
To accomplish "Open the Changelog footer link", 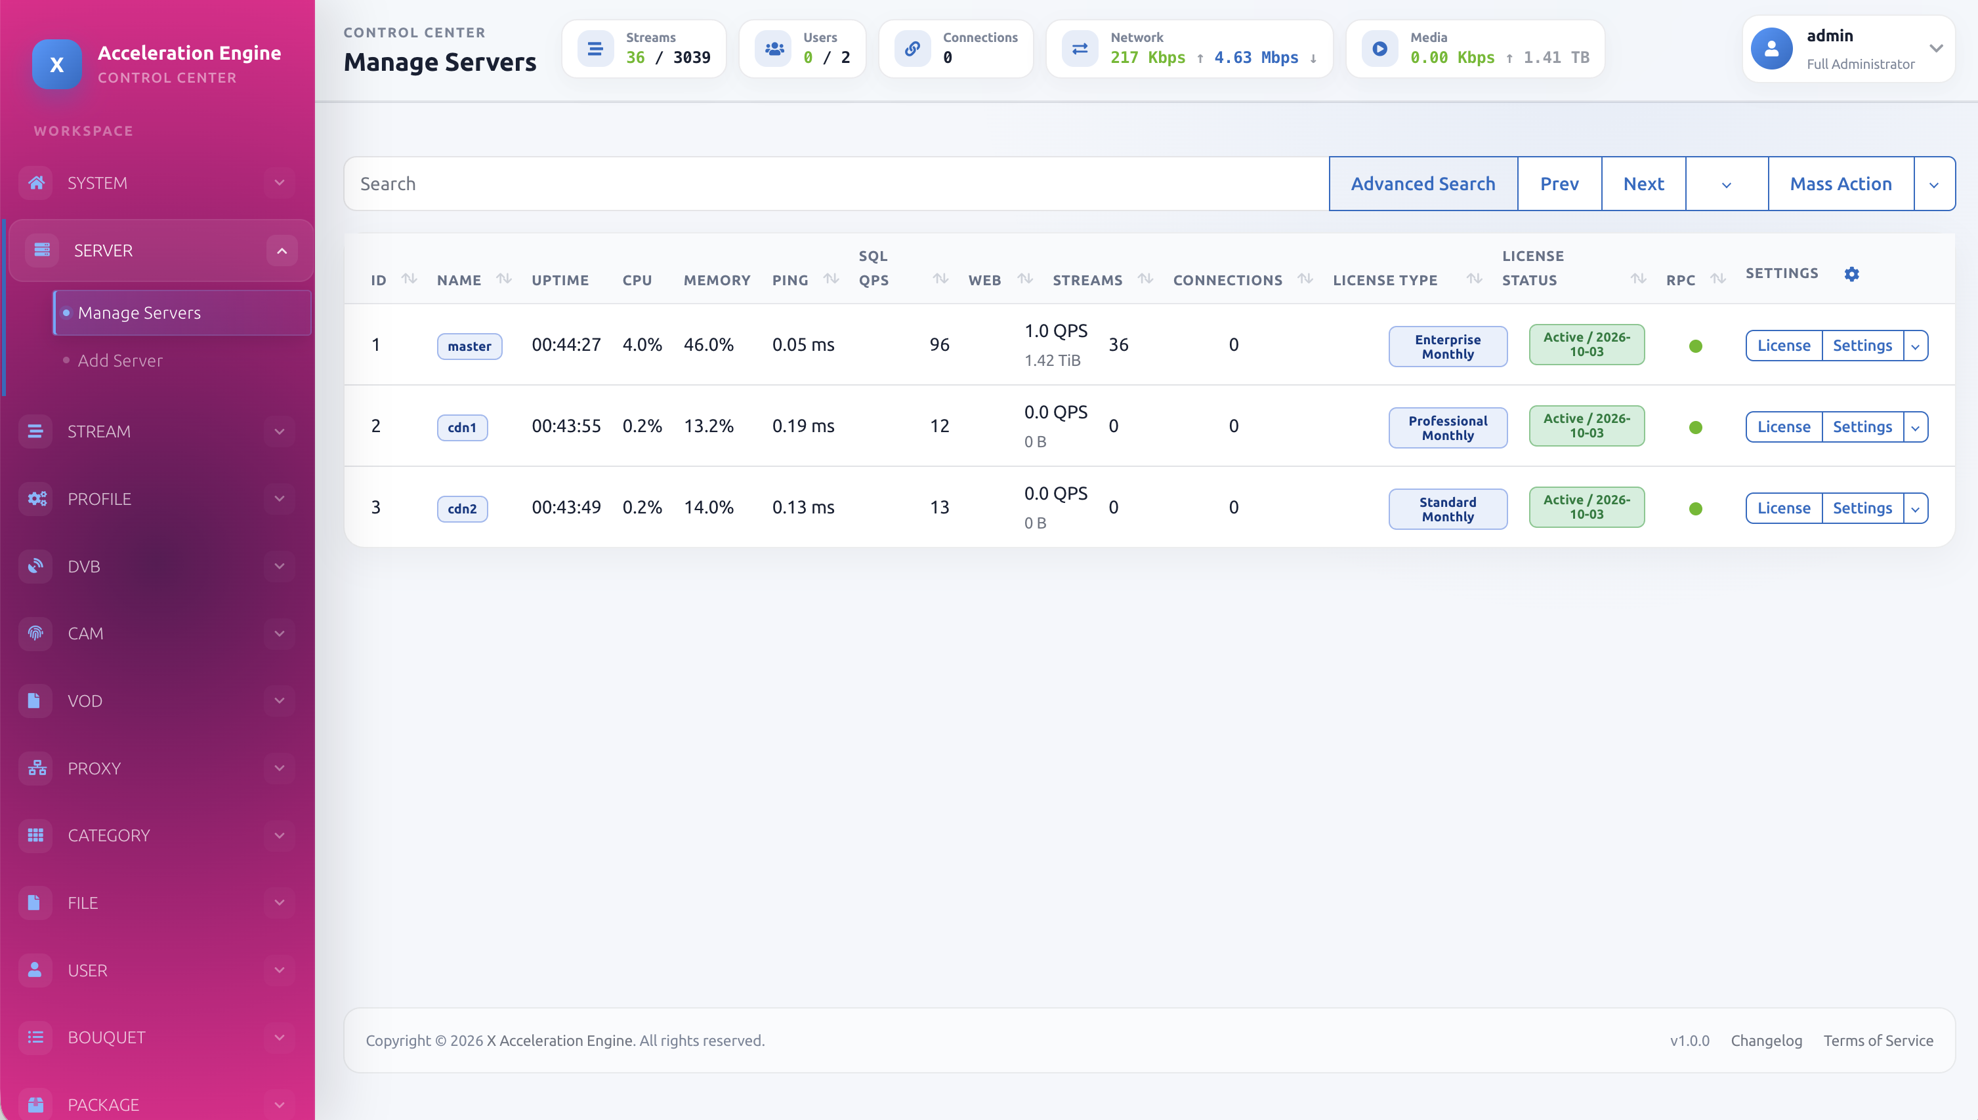I will pos(1766,1041).
